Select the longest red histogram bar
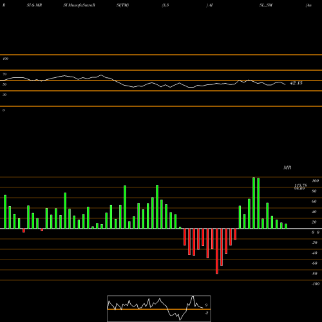322x322 pixels. [x=217, y=251]
